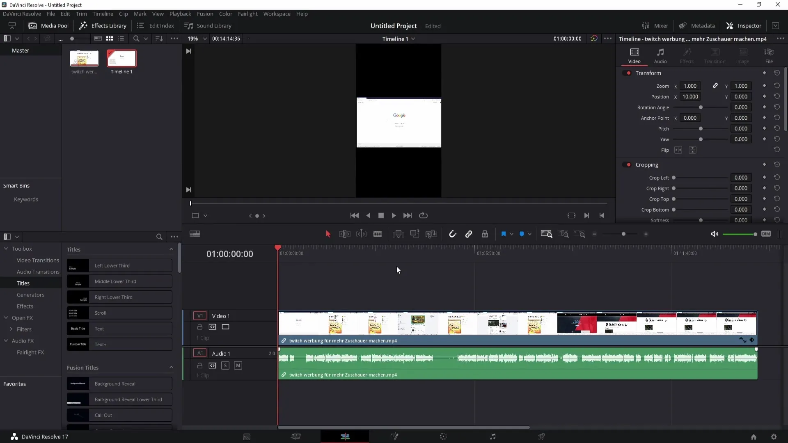Open the Edit menu in menu bar
Viewport: 788px width, 443px height.
coord(65,14)
